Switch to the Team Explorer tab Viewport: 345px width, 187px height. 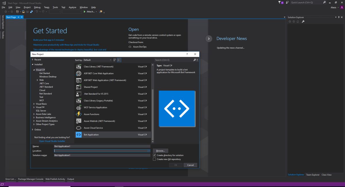click(313, 175)
